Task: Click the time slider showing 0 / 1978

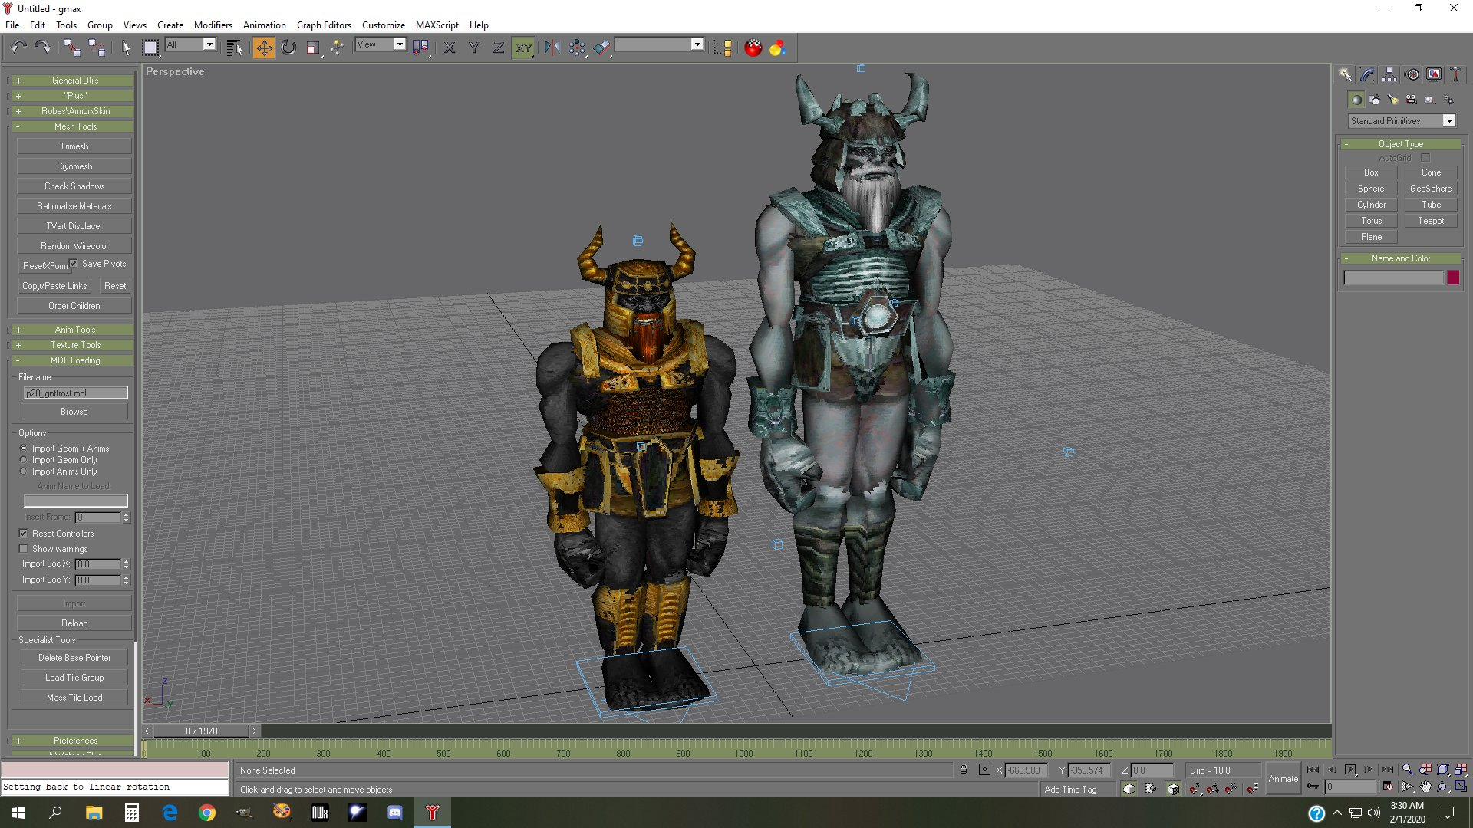Action: (202, 731)
